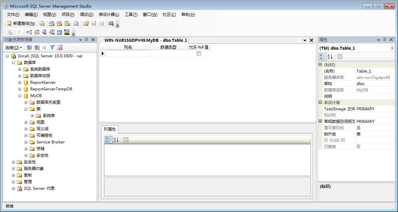Click the 新建查询 new query button
The image size is (398, 212).
coord(21,24)
